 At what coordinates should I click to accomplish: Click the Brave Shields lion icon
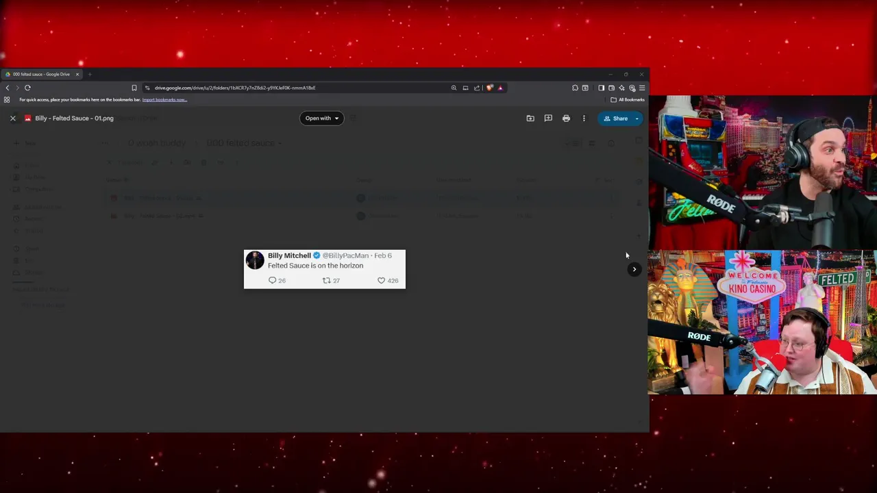point(489,88)
